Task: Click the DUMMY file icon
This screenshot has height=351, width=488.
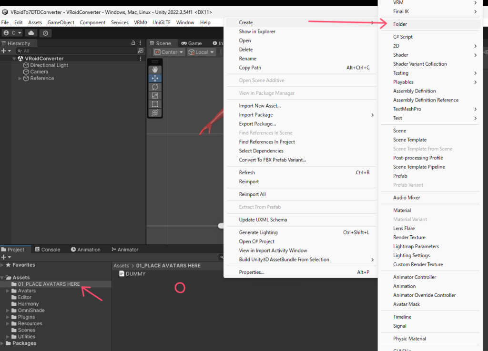Action: (122, 274)
